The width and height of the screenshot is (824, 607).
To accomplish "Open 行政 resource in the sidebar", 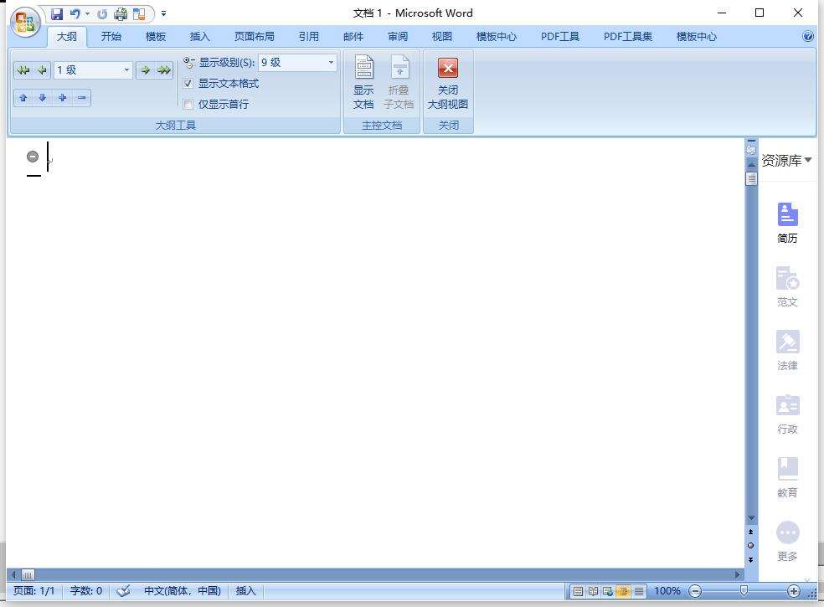I will click(x=787, y=414).
